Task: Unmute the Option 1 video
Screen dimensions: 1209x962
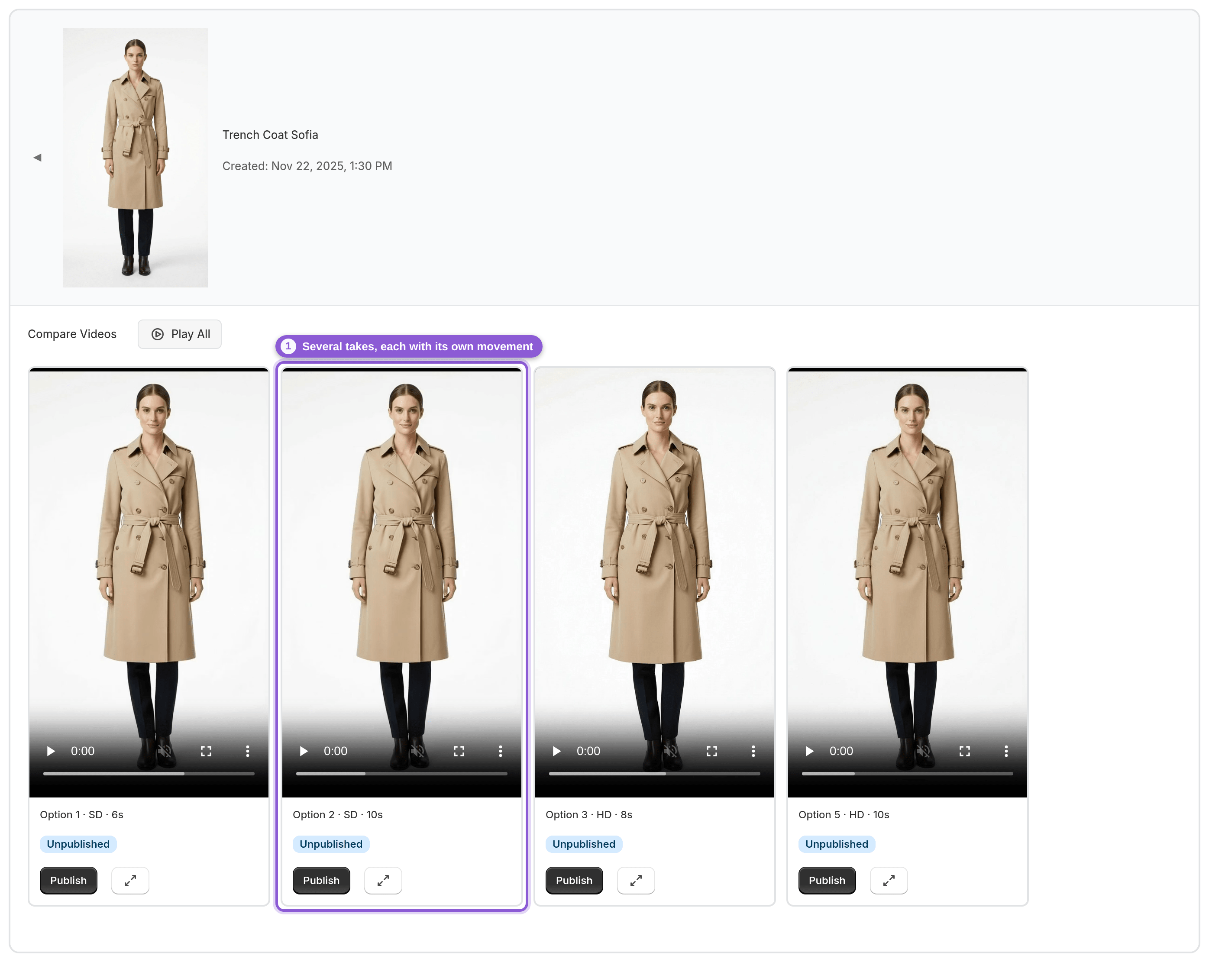Action: coord(164,751)
